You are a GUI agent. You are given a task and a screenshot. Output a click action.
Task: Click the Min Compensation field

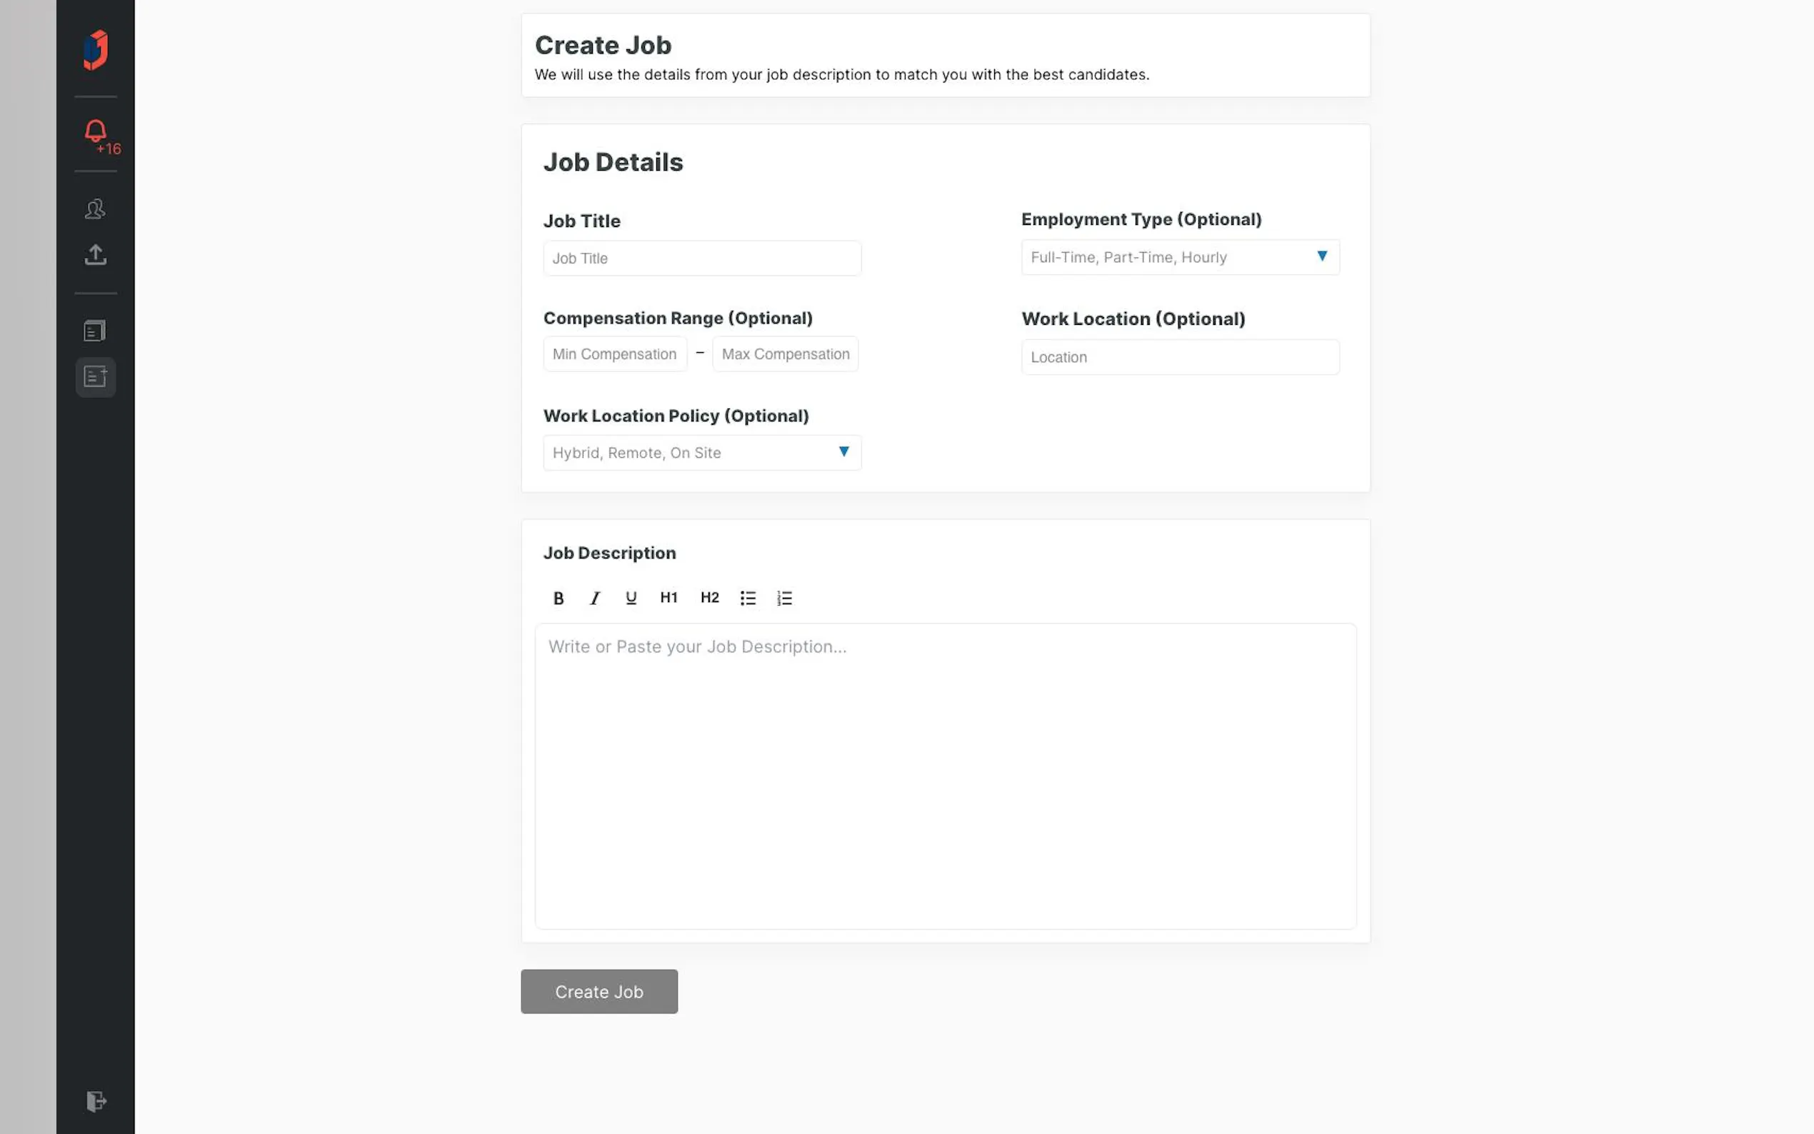coord(614,354)
